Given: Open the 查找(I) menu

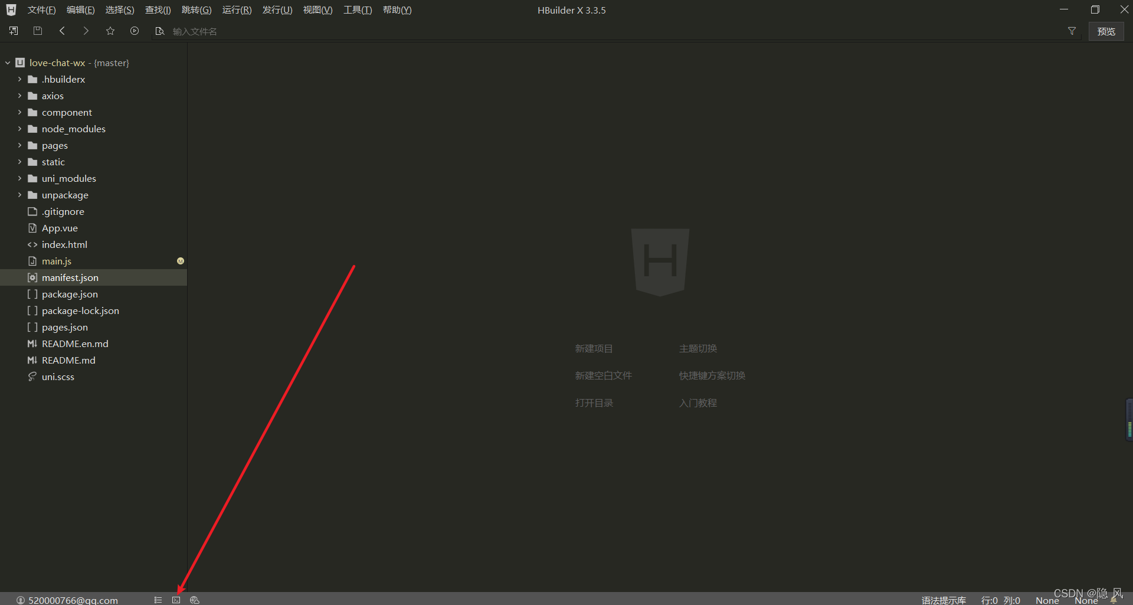Looking at the screenshot, I should tap(158, 10).
